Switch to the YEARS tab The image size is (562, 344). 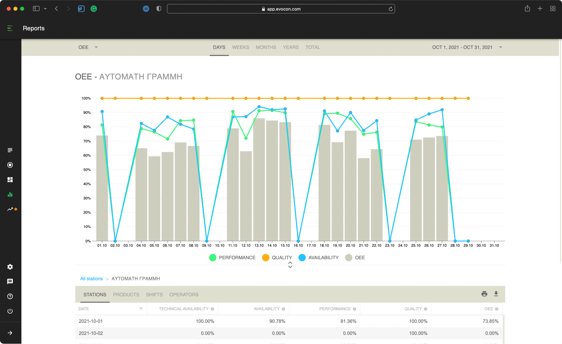click(x=290, y=47)
